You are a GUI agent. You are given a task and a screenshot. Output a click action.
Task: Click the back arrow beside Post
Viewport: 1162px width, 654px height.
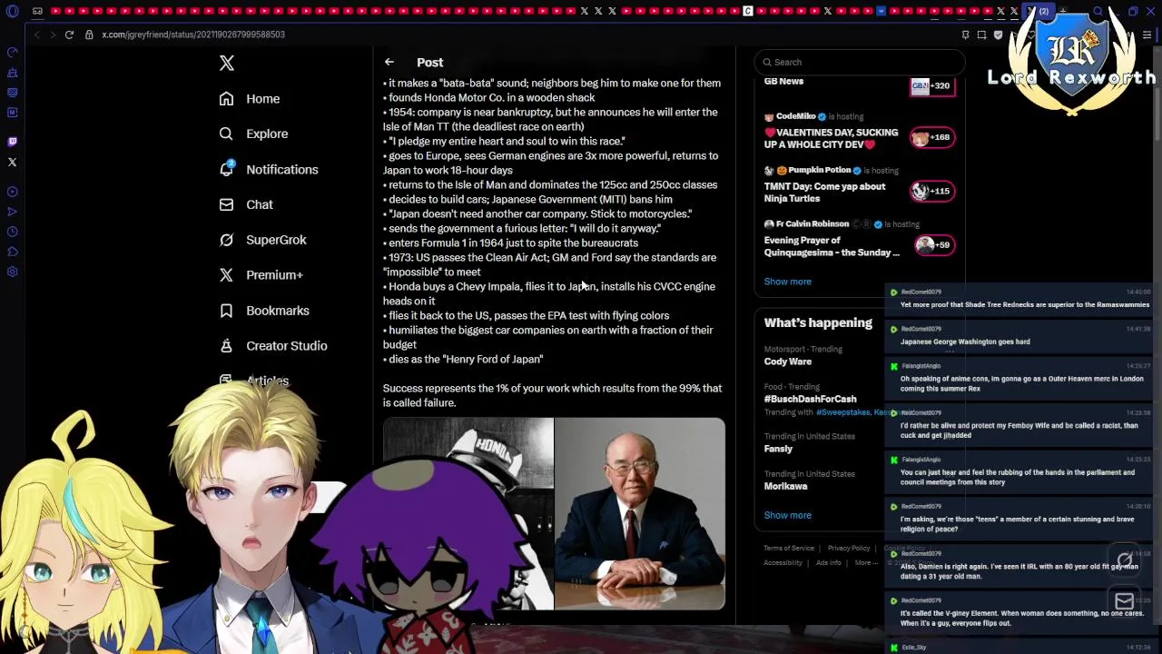point(389,62)
